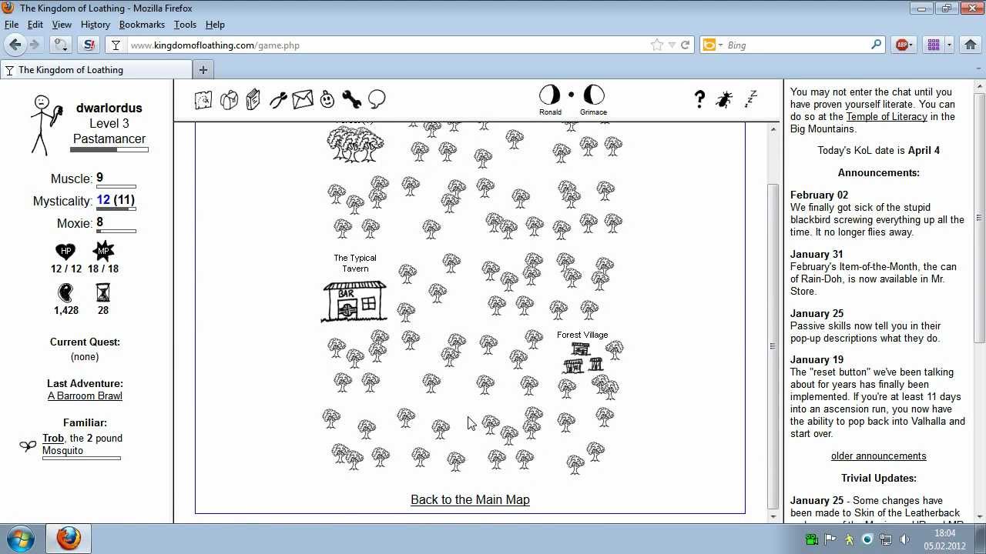Open the A Barroom Brawl link
This screenshot has height=554, width=986.
point(85,396)
